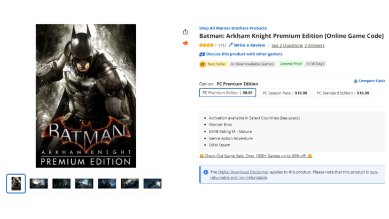Click the Check Out Game Sale link

[x=255, y=156]
